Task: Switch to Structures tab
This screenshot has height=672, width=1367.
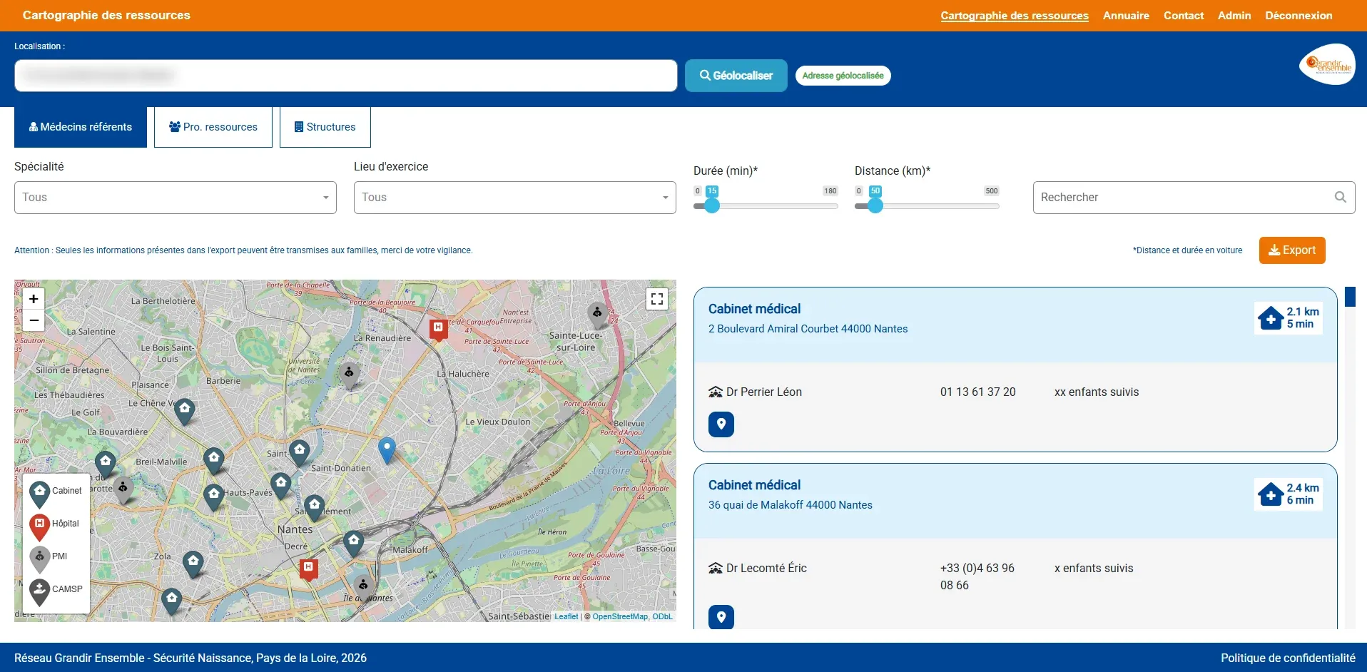Action: click(325, 127)
